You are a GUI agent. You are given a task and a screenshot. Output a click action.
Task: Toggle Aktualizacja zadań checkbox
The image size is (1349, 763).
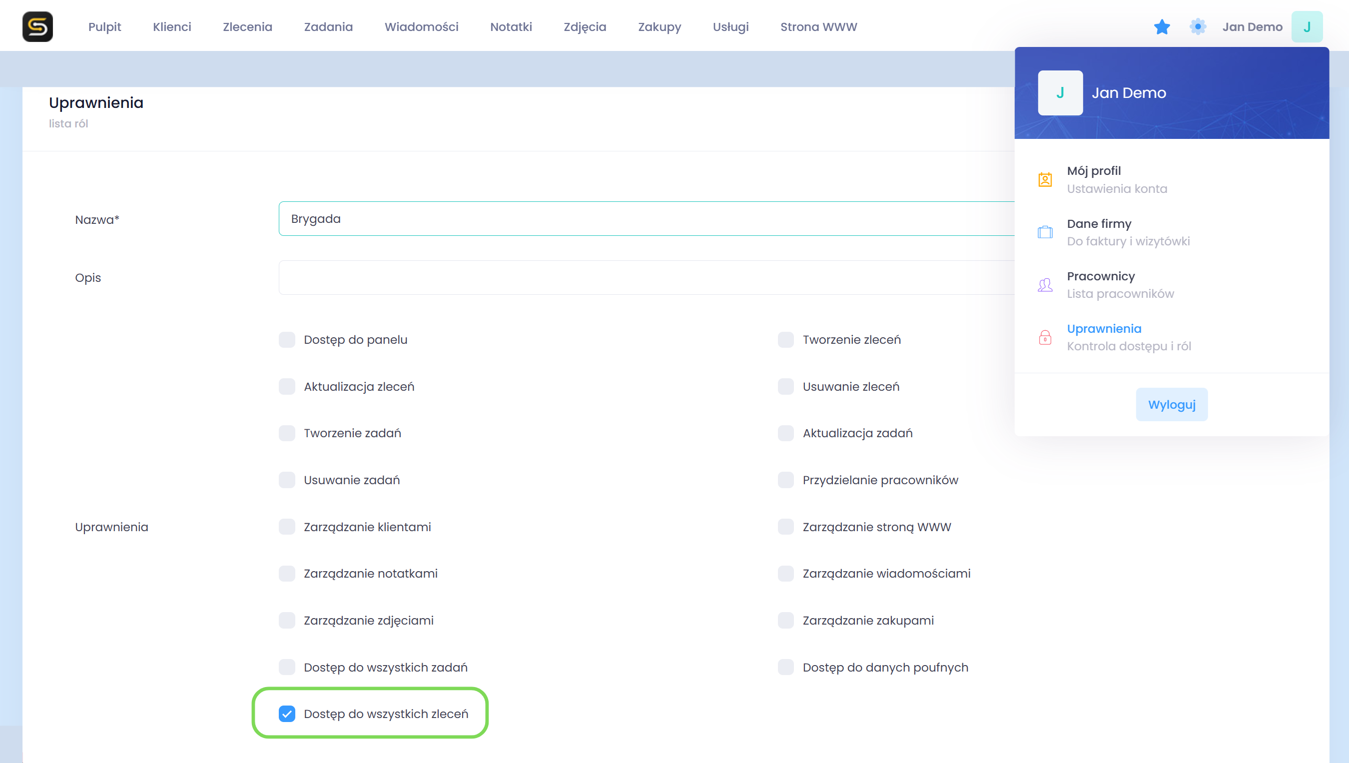[785, 433]
